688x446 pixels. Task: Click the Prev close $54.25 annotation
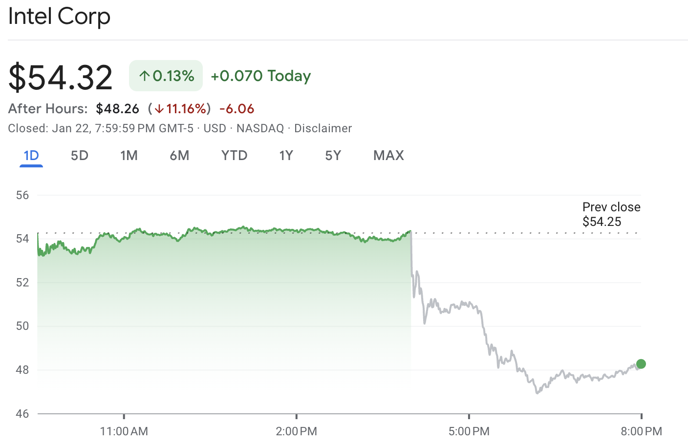611,214
